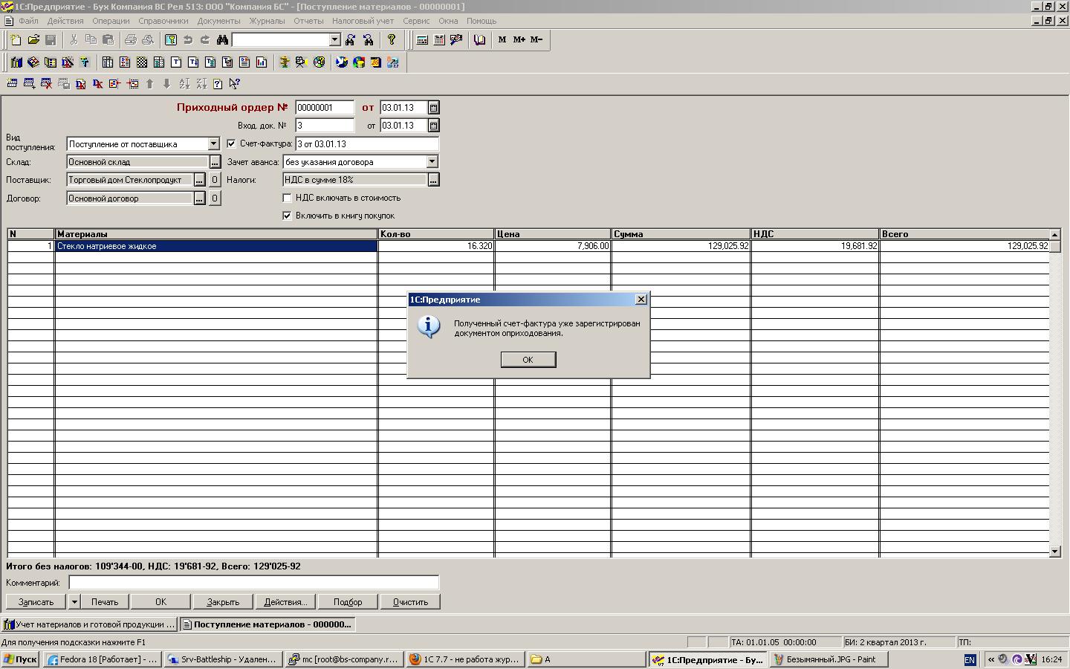The width and height of the screenshot is (1070, 669).
Task: Toggle Включить в книгу покупок checkbox
Action: coord(287,216)
